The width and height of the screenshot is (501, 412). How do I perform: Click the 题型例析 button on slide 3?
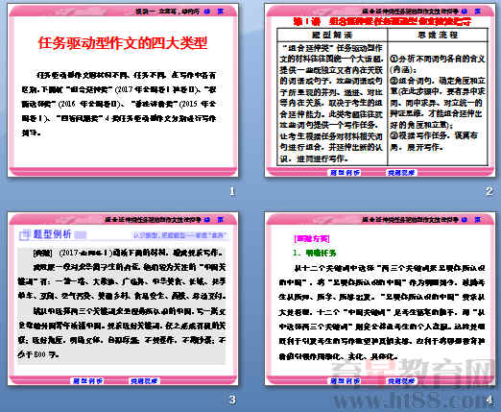point(87,381)
